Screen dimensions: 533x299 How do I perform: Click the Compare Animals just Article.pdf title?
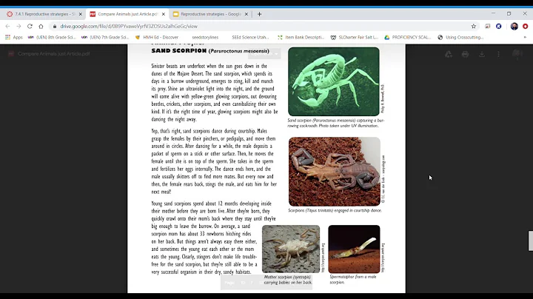(x=54, y=54)
